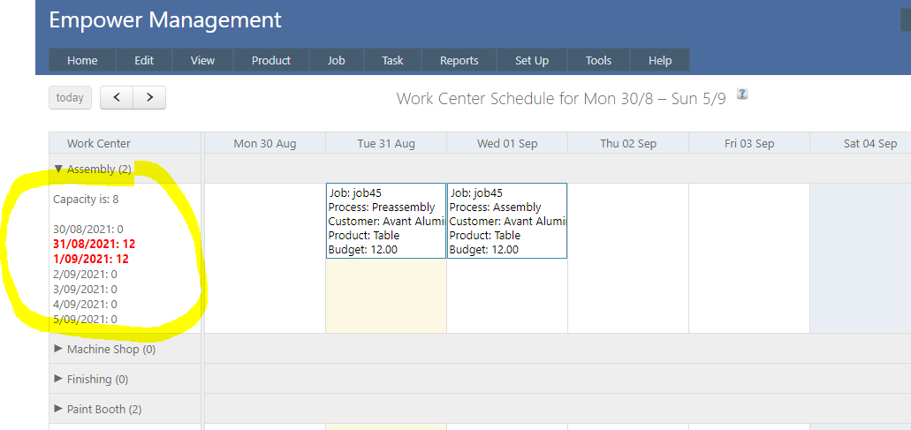Click the today button
This screenshot has width=911, height=430.
coord(70,98)
